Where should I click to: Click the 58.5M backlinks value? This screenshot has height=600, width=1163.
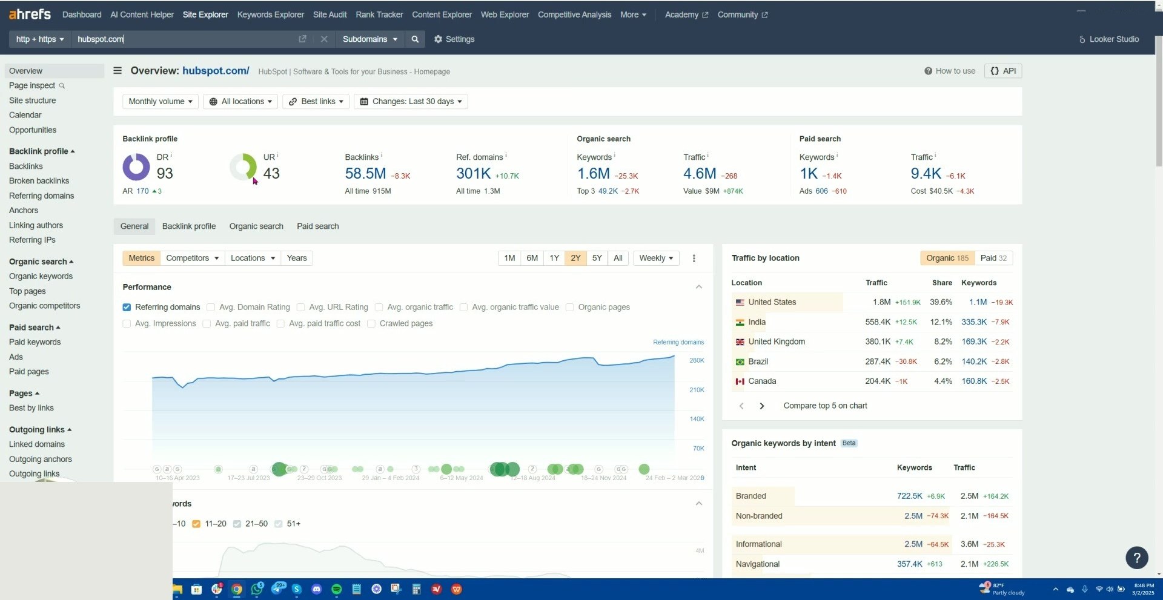click(365, 174)
